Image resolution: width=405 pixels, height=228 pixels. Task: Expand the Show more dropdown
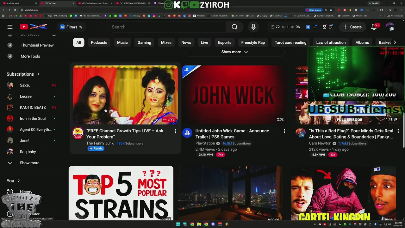tap(234, 52)
